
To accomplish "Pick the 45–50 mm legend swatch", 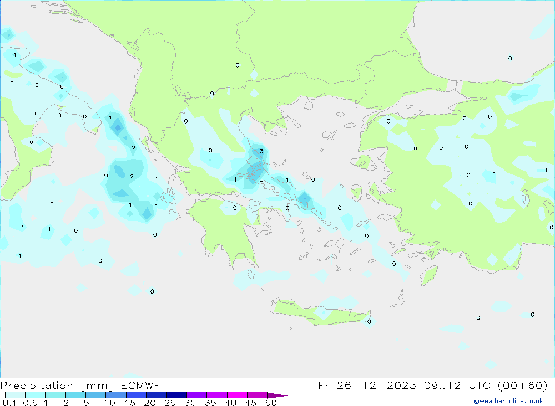I will (257, 395).
